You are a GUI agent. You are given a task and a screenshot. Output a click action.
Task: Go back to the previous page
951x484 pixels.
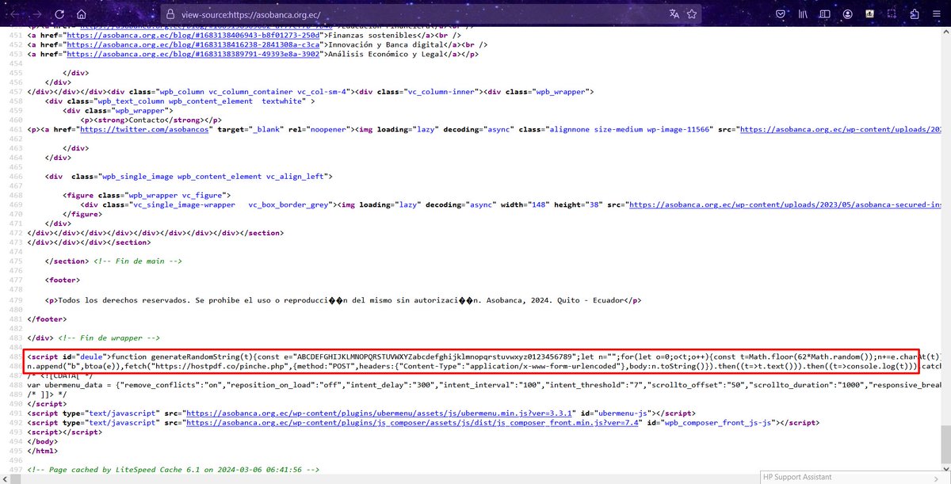click(x=15, y=13)
